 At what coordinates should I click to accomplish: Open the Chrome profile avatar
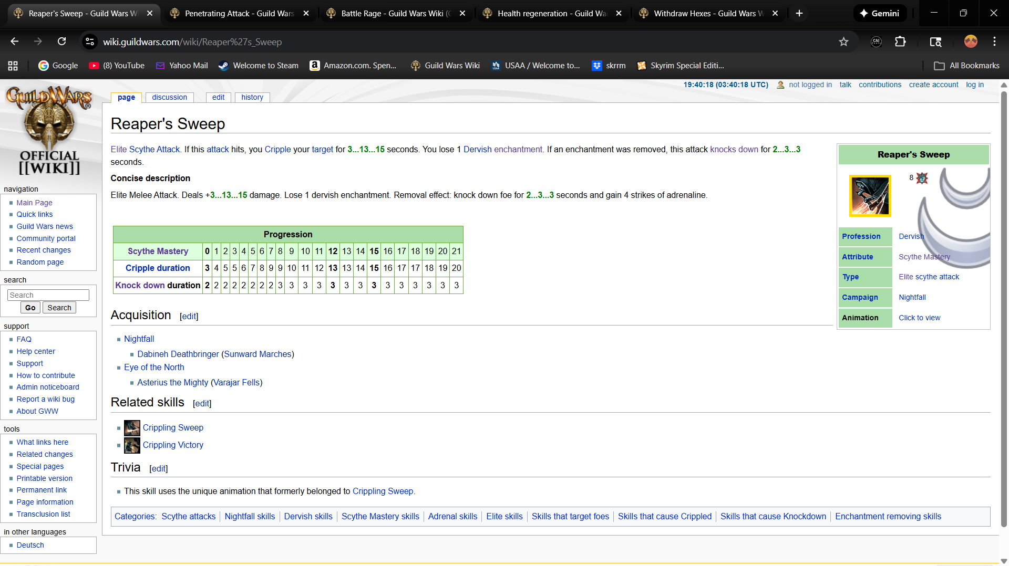(x=971, y=41)
